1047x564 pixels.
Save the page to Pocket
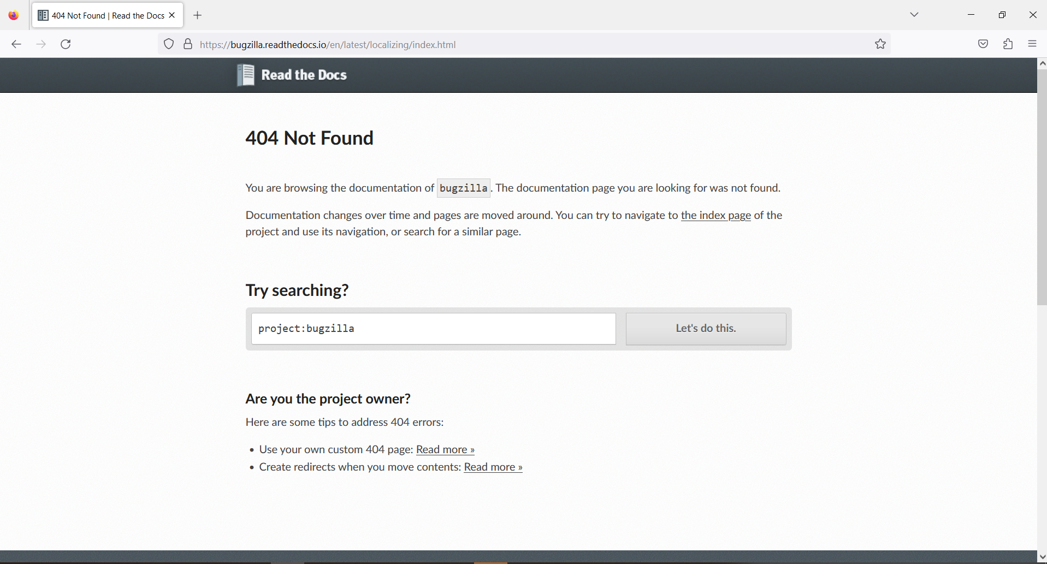click(983, 44)
